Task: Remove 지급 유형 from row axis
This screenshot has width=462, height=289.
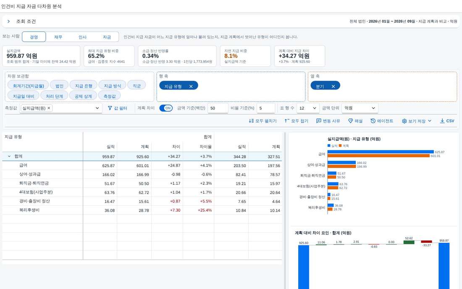Action: point(191,86)
